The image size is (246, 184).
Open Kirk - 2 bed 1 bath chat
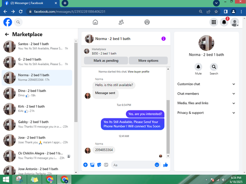(x=37, y=109)
